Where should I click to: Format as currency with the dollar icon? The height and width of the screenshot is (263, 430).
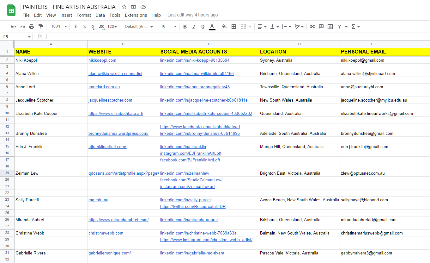point(76,27)
